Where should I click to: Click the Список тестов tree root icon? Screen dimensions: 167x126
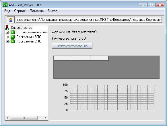pos(7,28)
